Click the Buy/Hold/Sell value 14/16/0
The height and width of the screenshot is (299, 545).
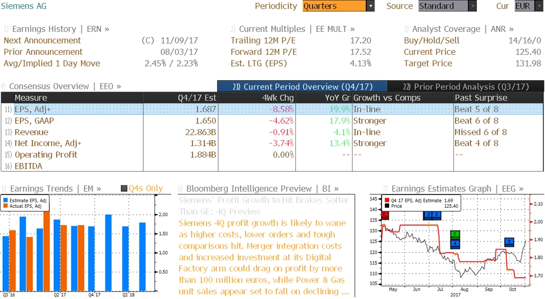(x=525, y=40)
